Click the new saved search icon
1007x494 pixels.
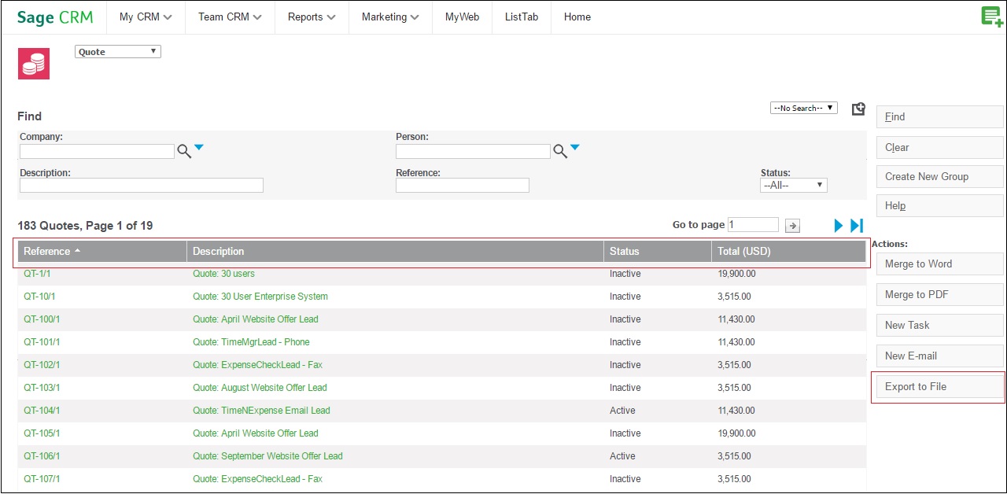(x=858, y=109)
